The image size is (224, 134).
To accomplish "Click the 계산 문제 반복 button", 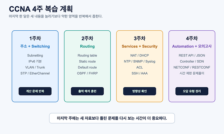I will tap(35, 91).
